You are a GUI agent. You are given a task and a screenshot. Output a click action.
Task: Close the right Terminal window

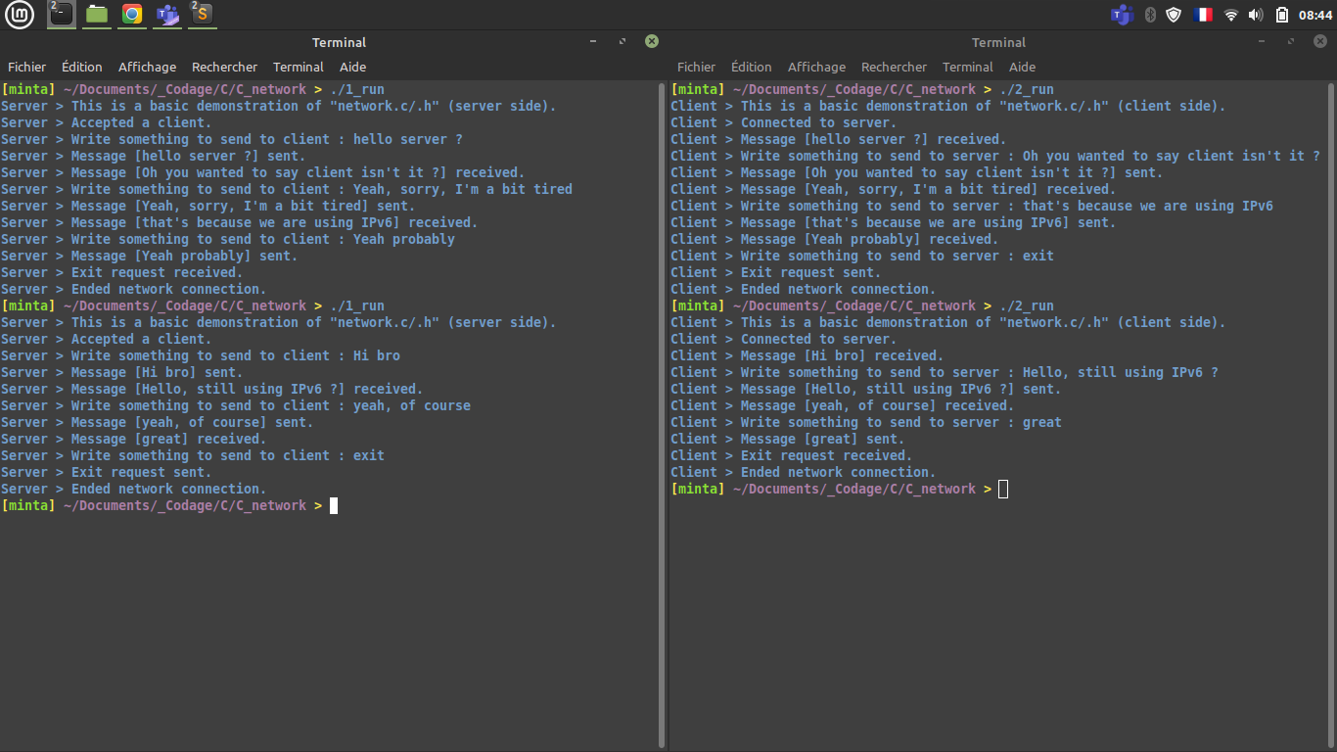pos(1321,42)
